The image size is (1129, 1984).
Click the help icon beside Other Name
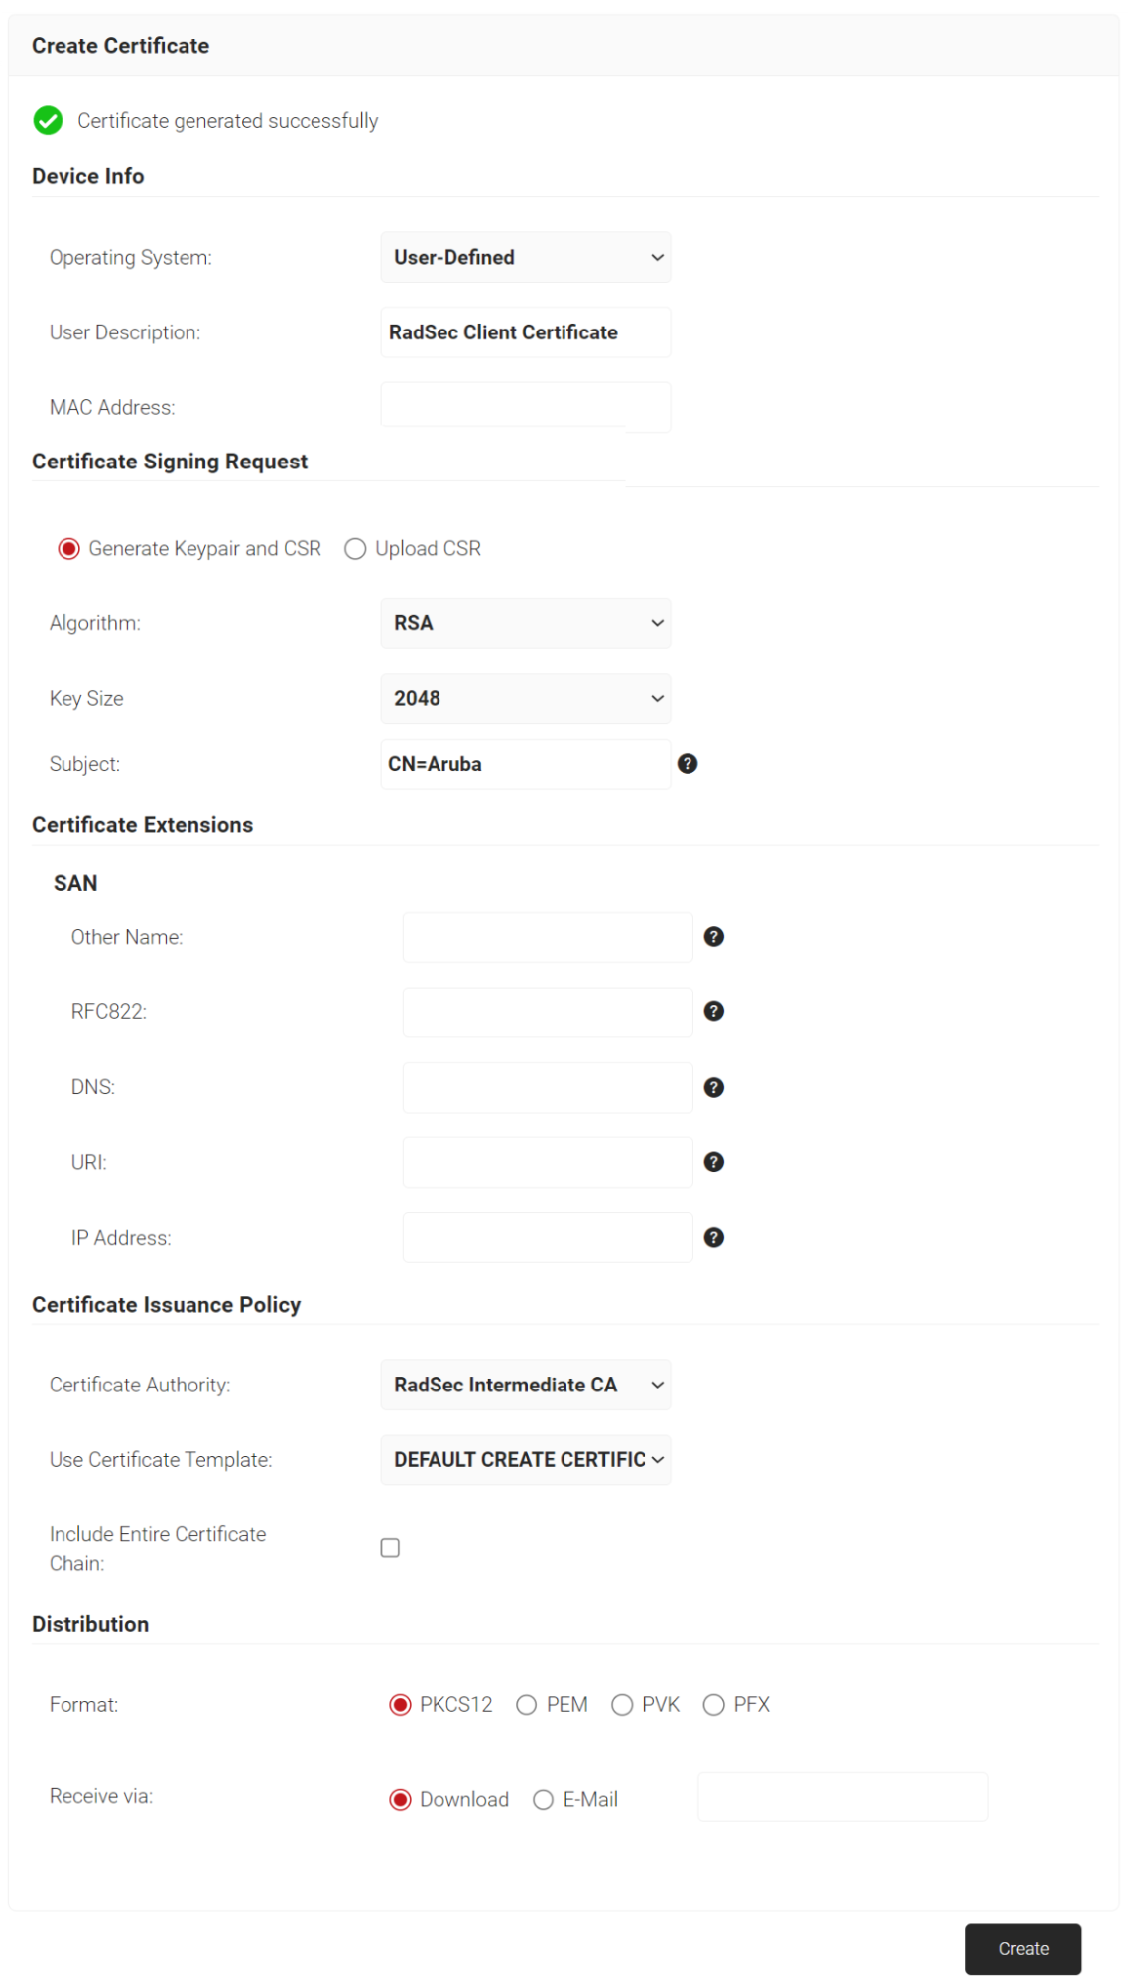713,937
